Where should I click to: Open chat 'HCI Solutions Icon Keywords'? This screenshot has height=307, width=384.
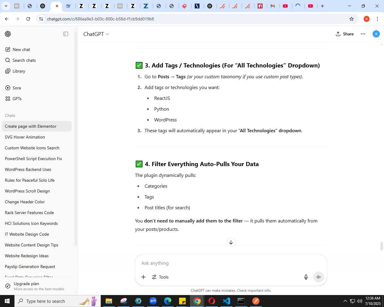pyautogui.click(x=37, y=223)
